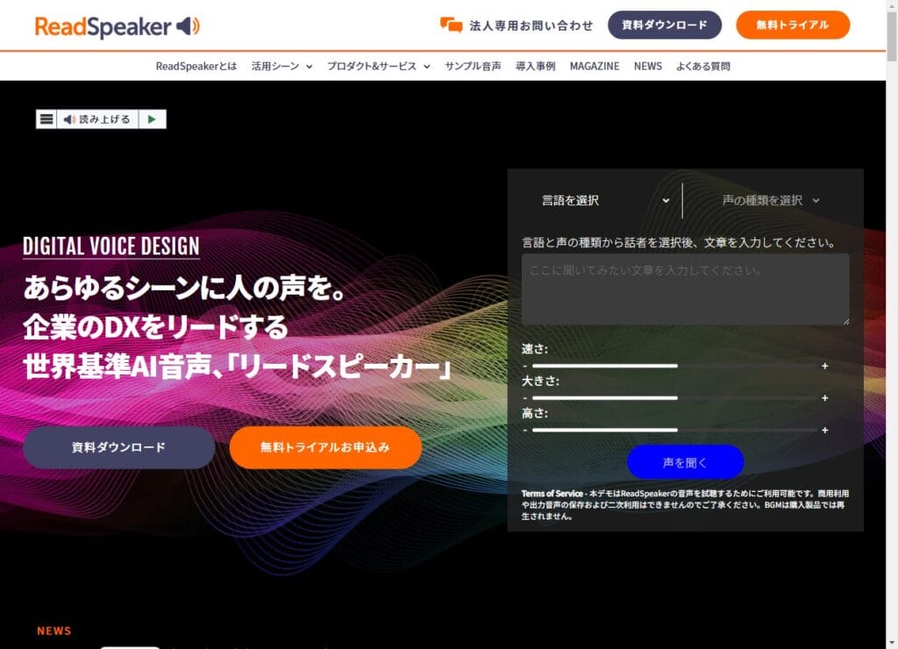Viewport: 898px width, 649px height.
Task: Open the 導入事例 menu item
Action: pyautogui.click(x=538, y=66)
